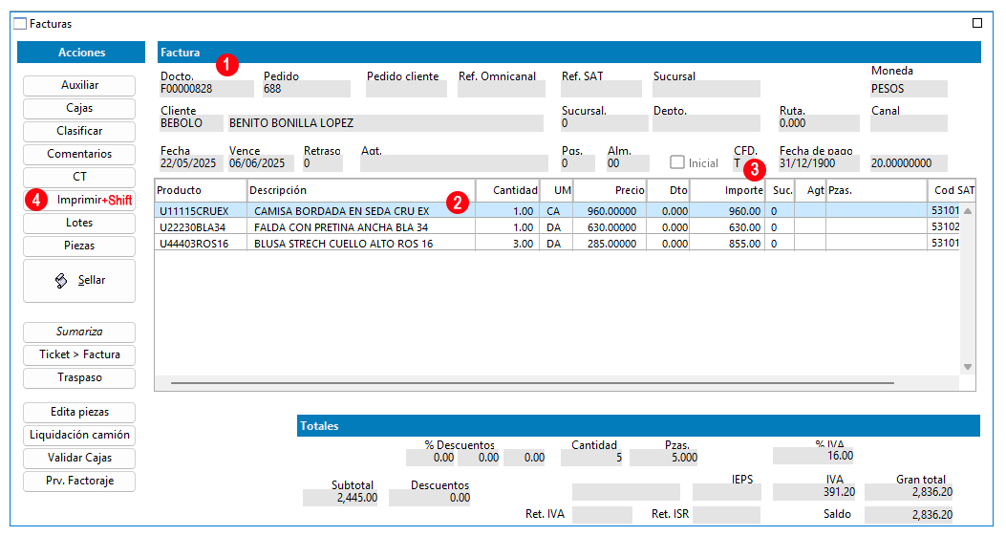The height and width of the screenshot is (536, 1006).
Task: Click the Ref. SAT field
Action: click(601, 89)
